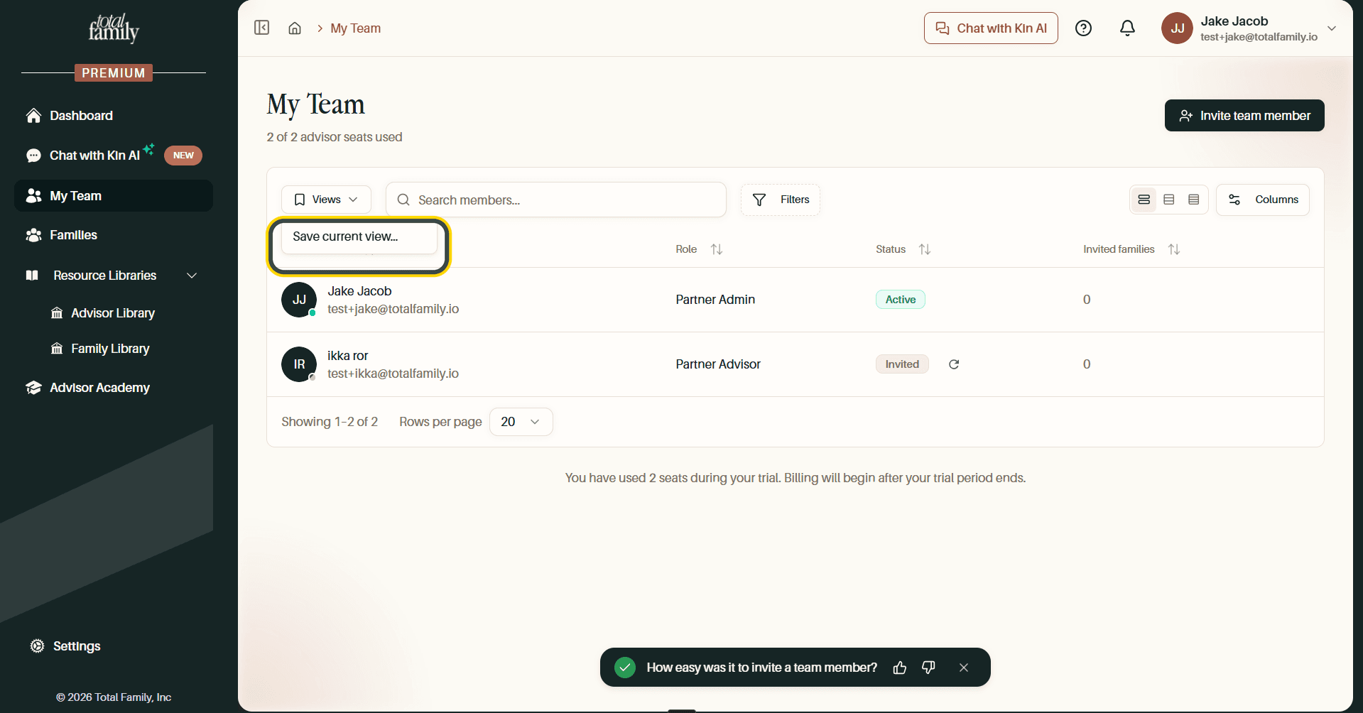Click Invite team member button

coord(1244,116)
